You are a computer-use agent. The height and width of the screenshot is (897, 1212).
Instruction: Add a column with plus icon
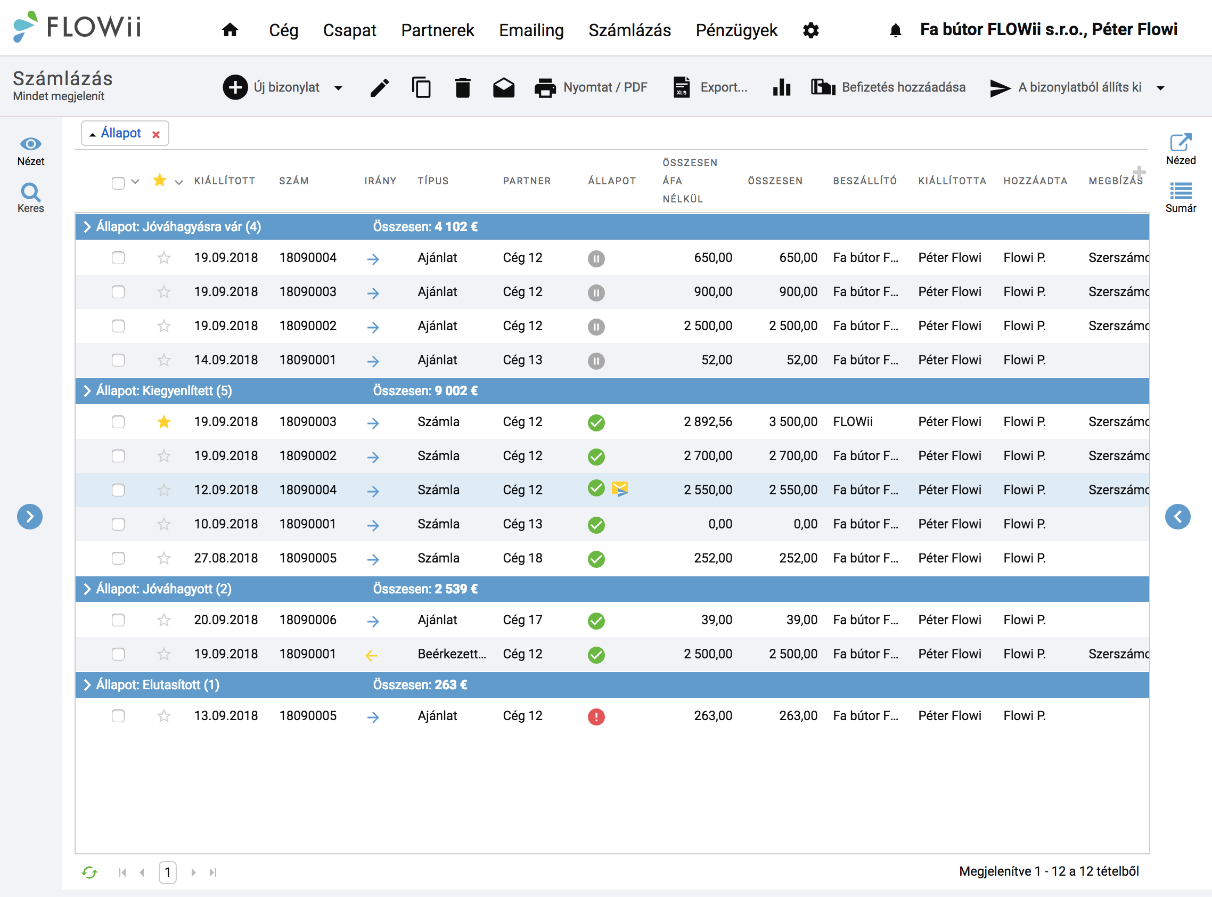1139,172
